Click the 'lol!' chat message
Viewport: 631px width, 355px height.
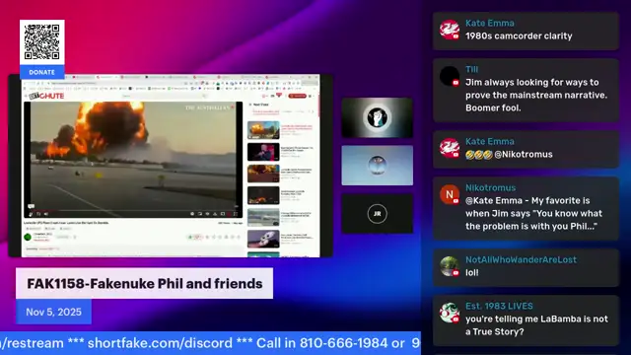point(472,273)
